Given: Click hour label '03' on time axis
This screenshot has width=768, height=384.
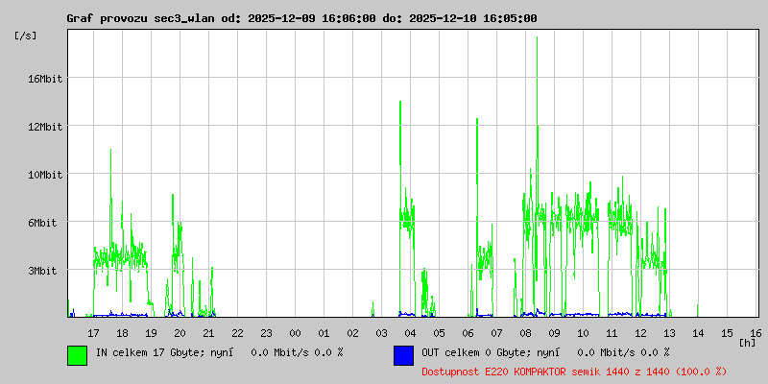Looking at the screenshot, I should pyautogui.click(x=381, y=333).
